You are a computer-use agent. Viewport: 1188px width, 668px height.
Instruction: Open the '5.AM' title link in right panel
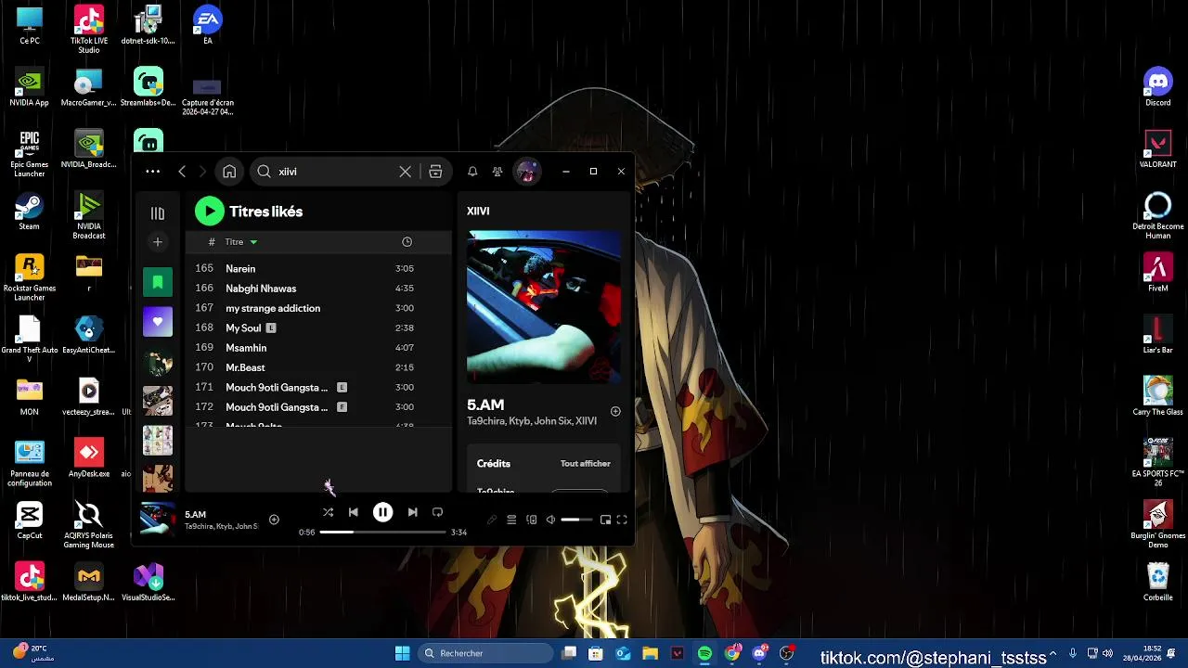pos(485,405)
